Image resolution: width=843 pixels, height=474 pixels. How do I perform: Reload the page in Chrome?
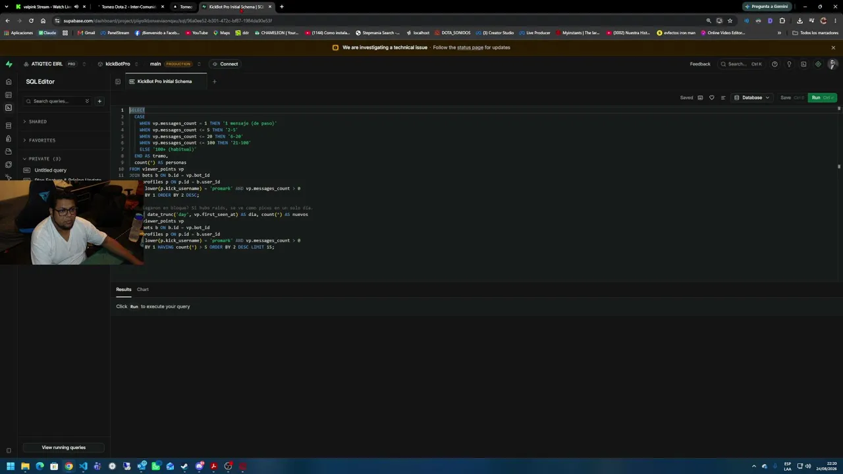point(31,20)
